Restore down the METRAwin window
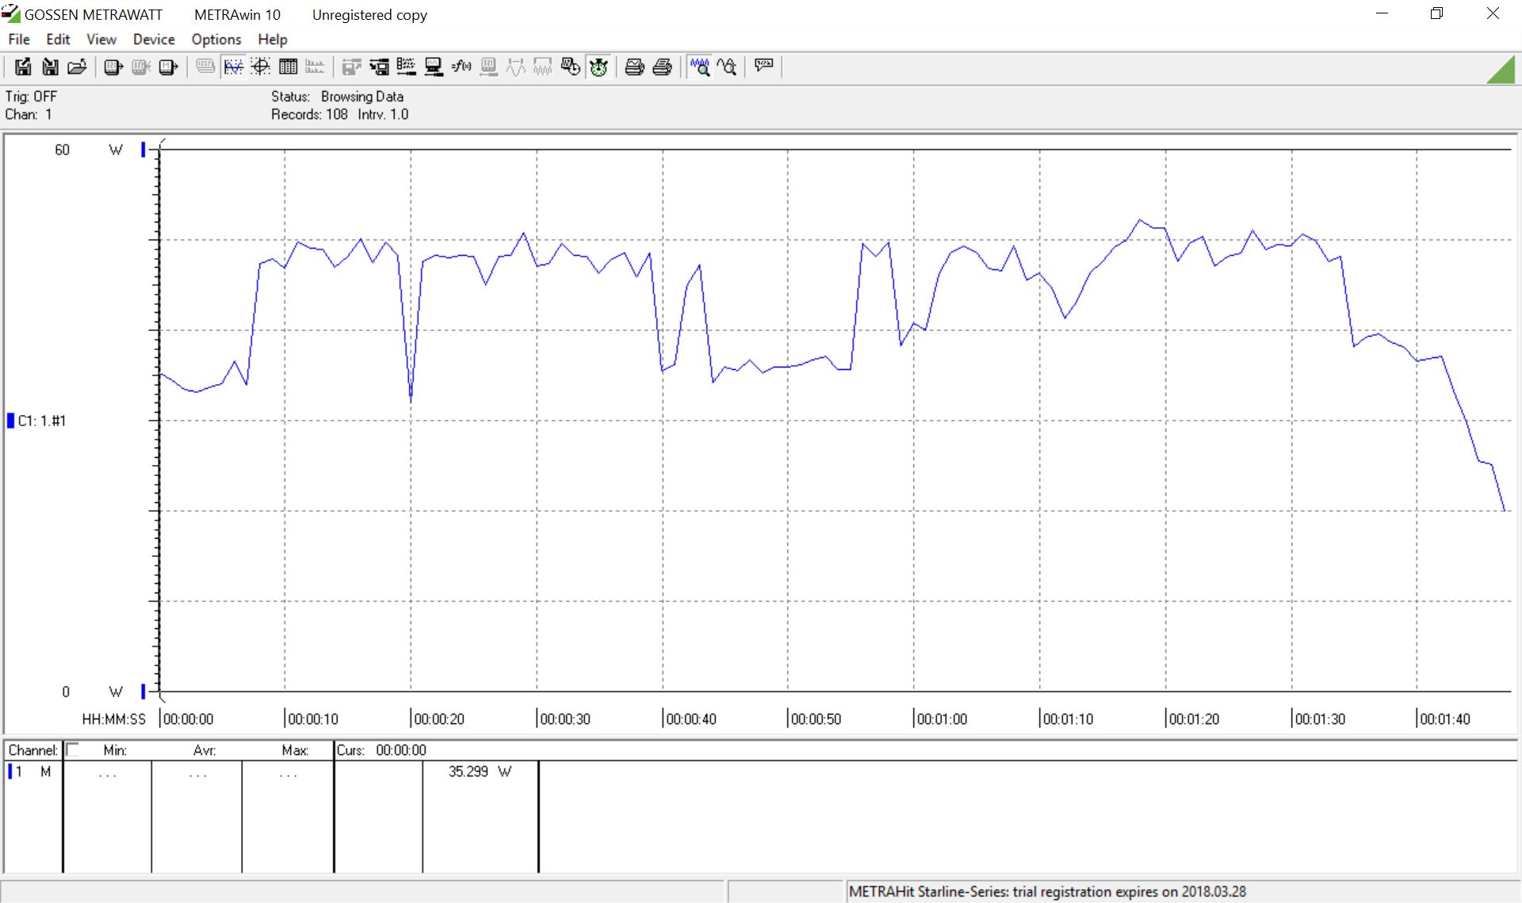 point(1436,13)
